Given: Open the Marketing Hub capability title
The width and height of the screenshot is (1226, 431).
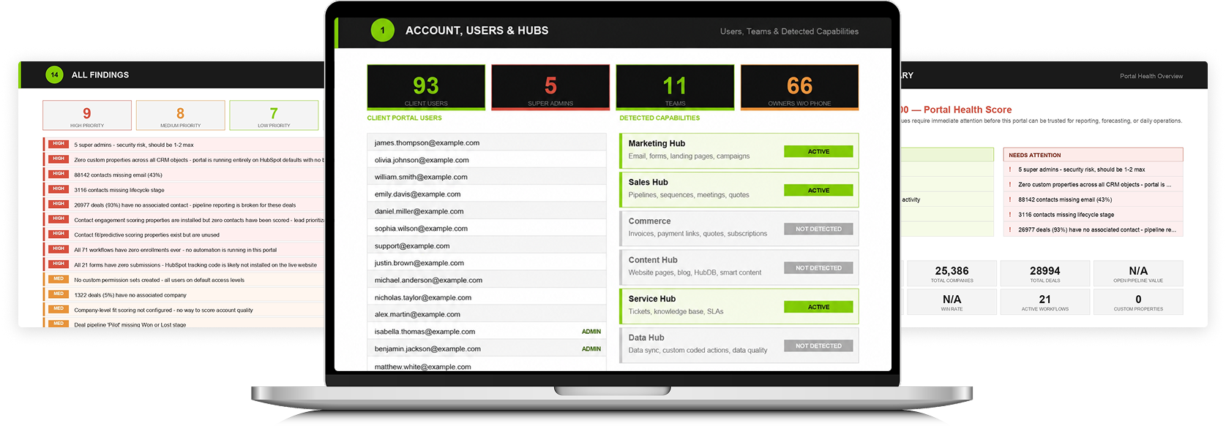Looking at the screenshot, I should (657, 143).
